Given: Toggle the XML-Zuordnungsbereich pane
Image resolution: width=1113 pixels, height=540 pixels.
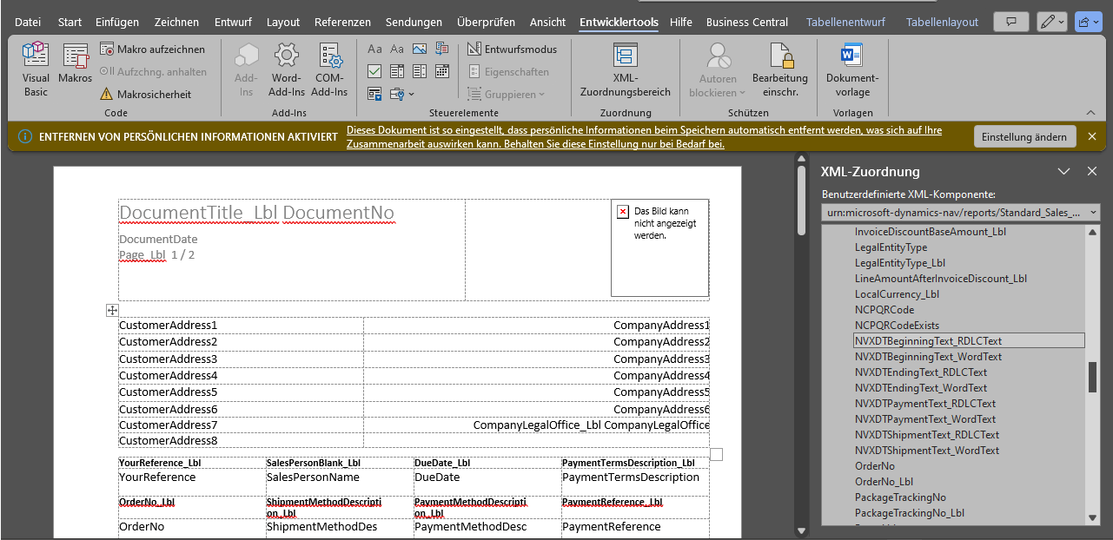Looking at the screenshot, I should pos(625,69).
